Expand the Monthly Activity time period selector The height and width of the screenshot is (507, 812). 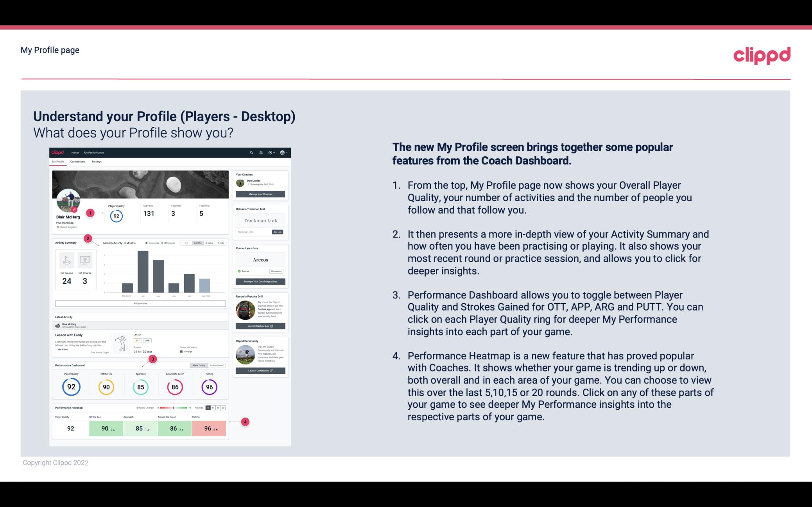coord(198,244)
